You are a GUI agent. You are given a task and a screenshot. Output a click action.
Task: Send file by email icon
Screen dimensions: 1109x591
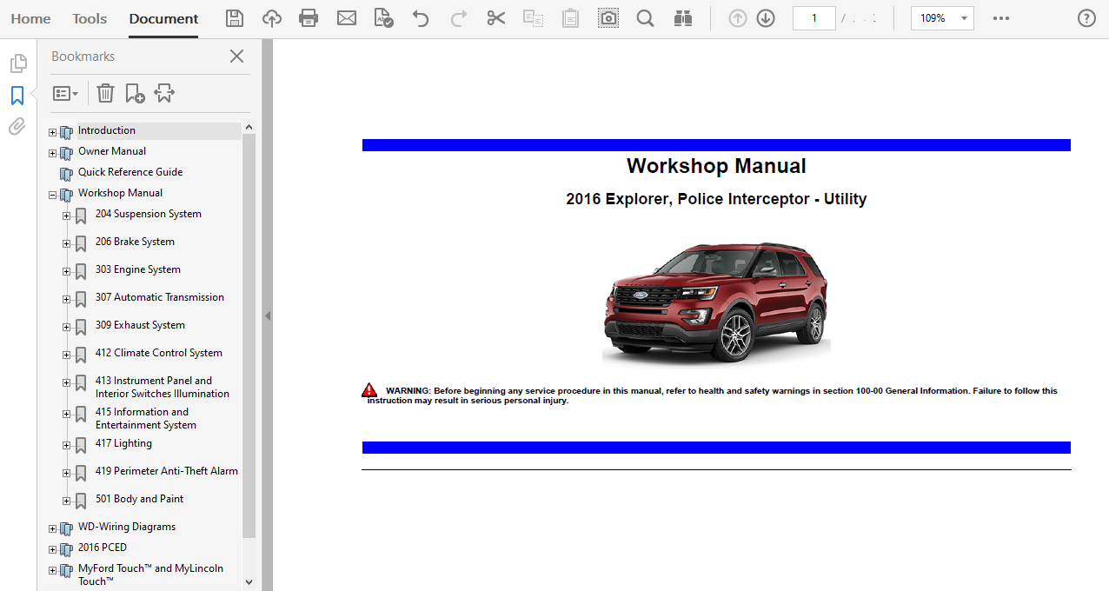tap(347, 18)
